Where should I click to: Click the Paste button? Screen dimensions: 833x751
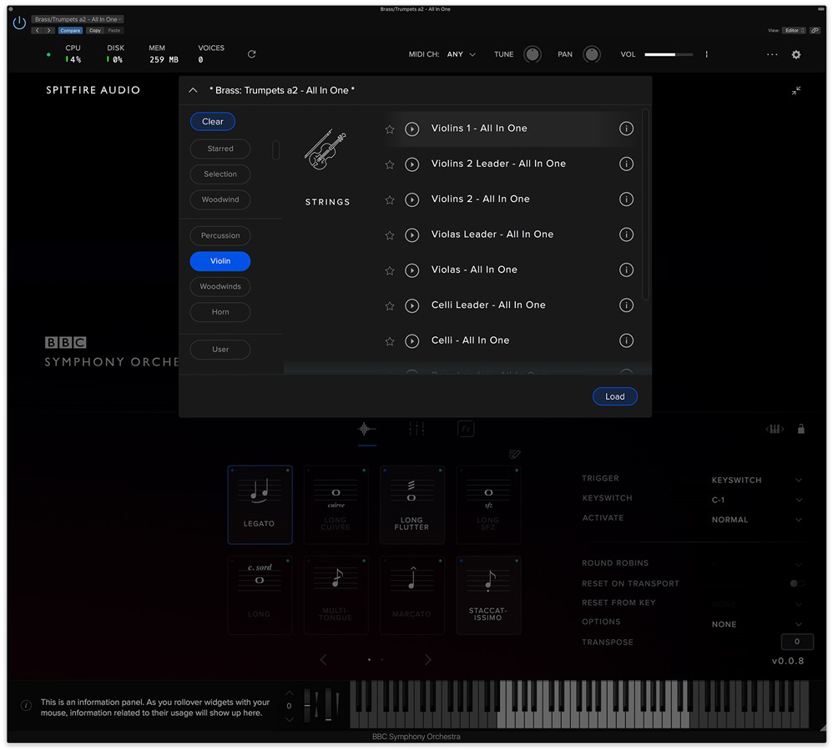pos(114,30)
